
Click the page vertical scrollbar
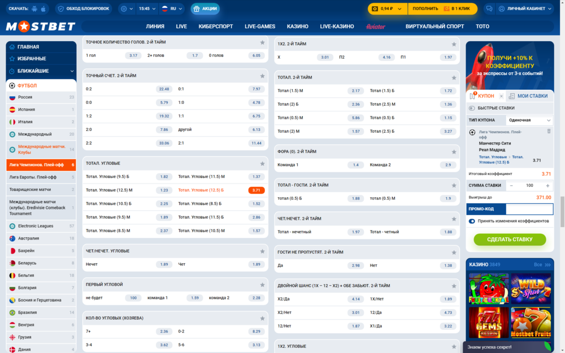click(562, 212)
